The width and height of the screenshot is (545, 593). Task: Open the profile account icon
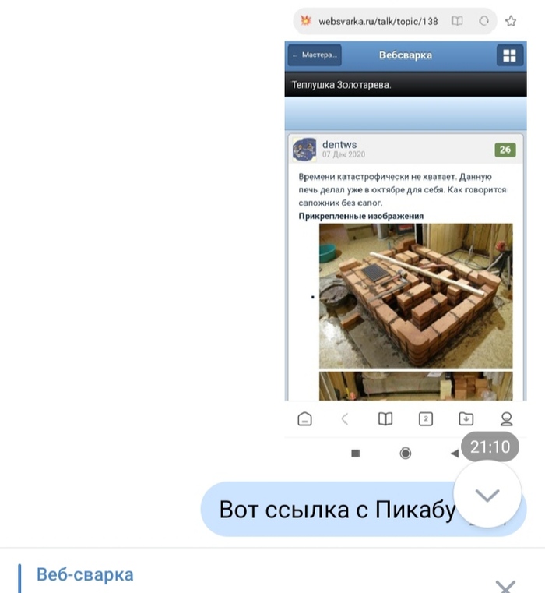(x=506, y=419)
